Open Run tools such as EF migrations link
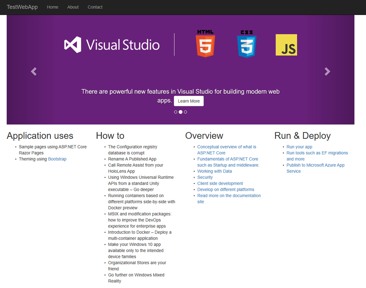The image size is (366, 288). click(317, 156)
